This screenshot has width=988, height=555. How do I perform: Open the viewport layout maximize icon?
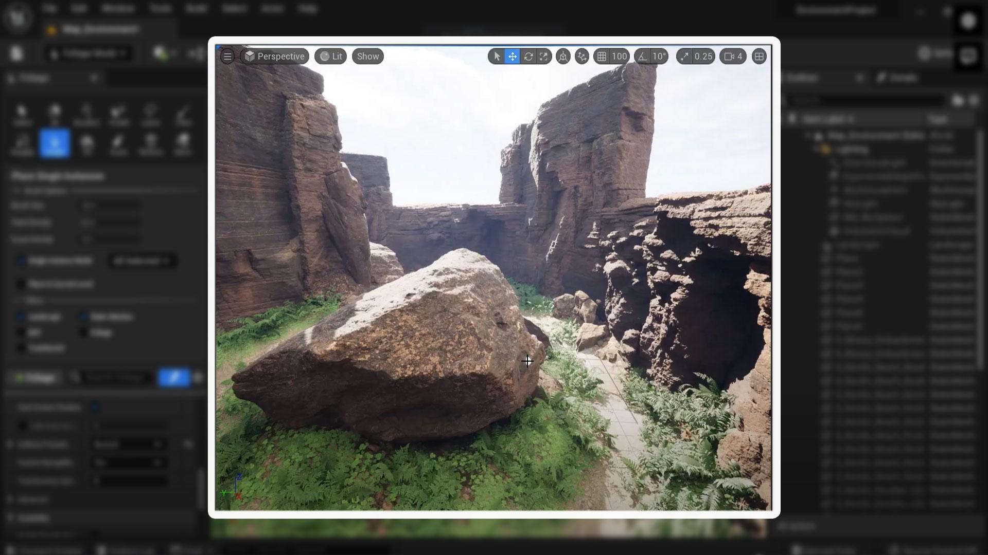[759, 57]
